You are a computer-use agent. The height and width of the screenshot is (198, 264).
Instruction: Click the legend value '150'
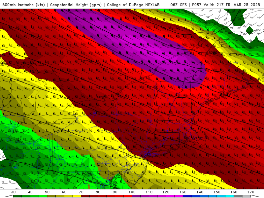pyautogui.click(x=217, y=192)
